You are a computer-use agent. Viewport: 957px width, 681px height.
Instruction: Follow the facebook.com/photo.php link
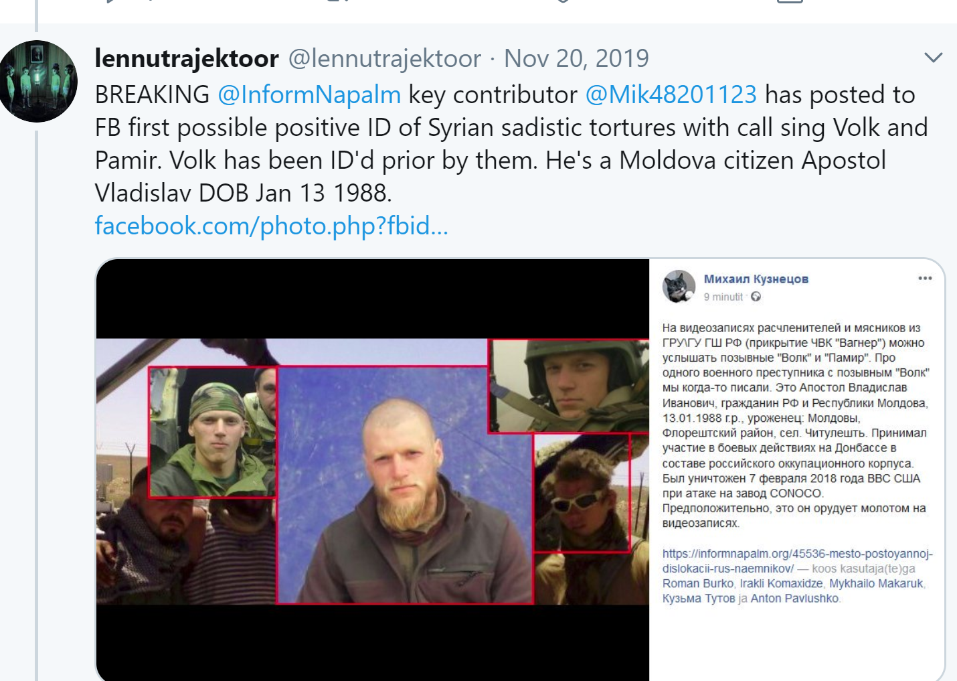[271, 226]
